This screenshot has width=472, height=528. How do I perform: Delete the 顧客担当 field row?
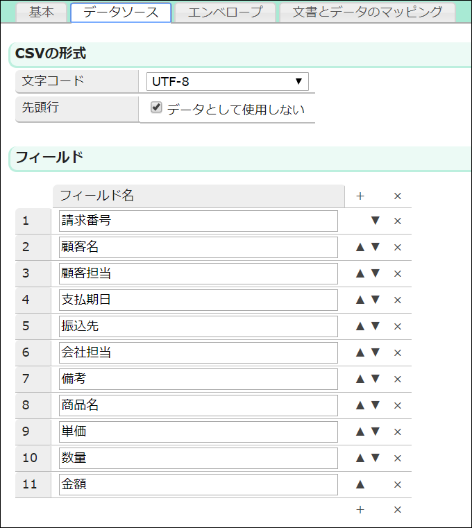click(398, 273)
